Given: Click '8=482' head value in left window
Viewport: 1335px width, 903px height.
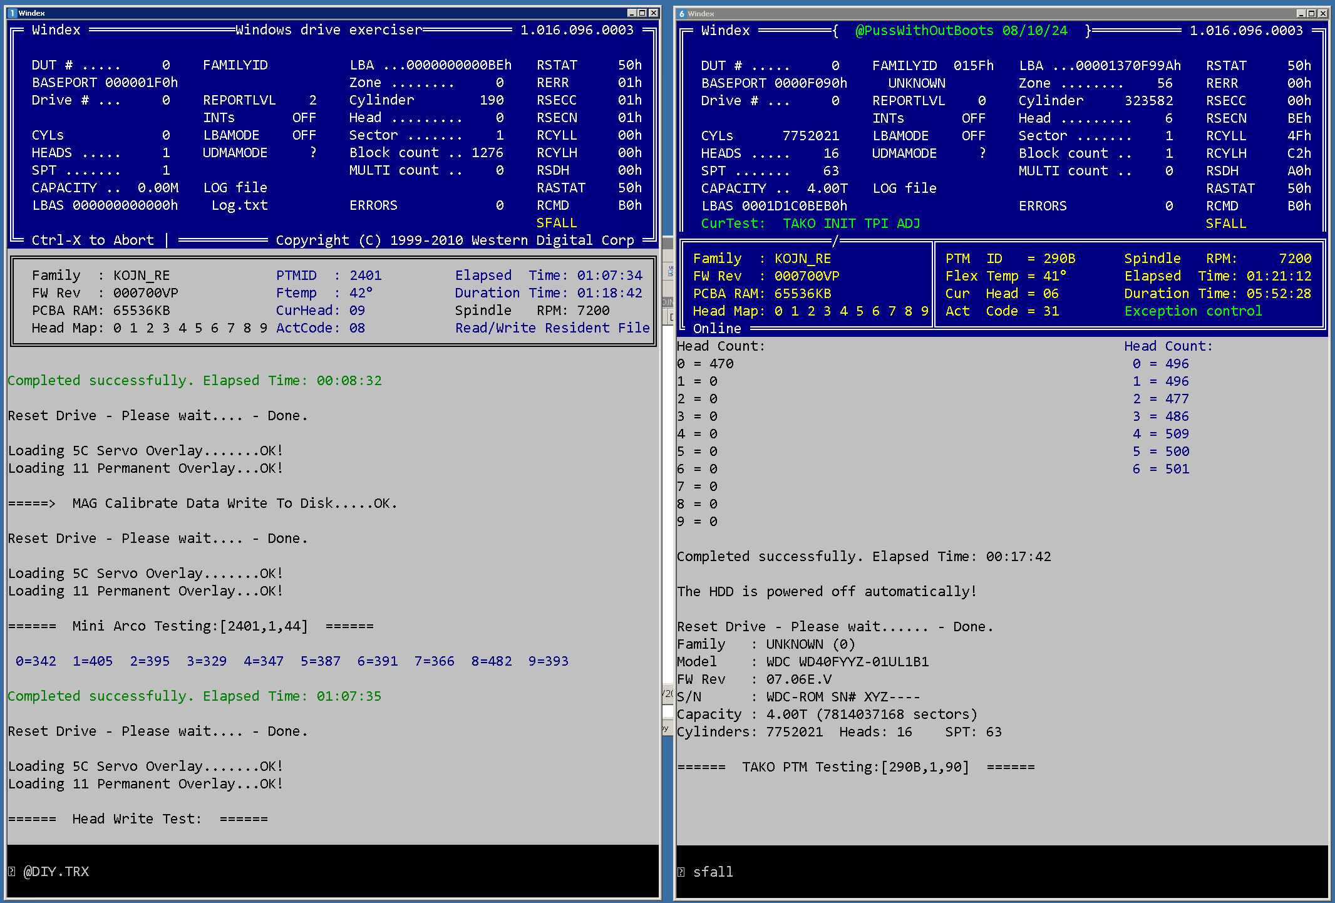Looking at the screenshot, I should (x=492, y=661).
